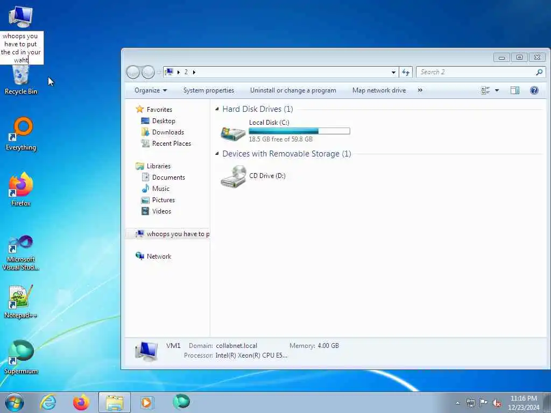Open Windows Media Player from taskbar
The width and height of the screenshot is (551, 413).
[x=147, y=402]
